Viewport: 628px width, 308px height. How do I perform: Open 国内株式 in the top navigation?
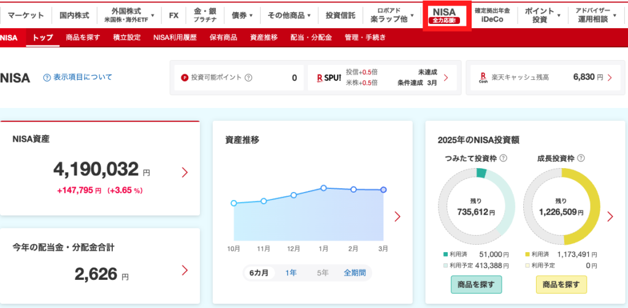[x=74, y=15]
